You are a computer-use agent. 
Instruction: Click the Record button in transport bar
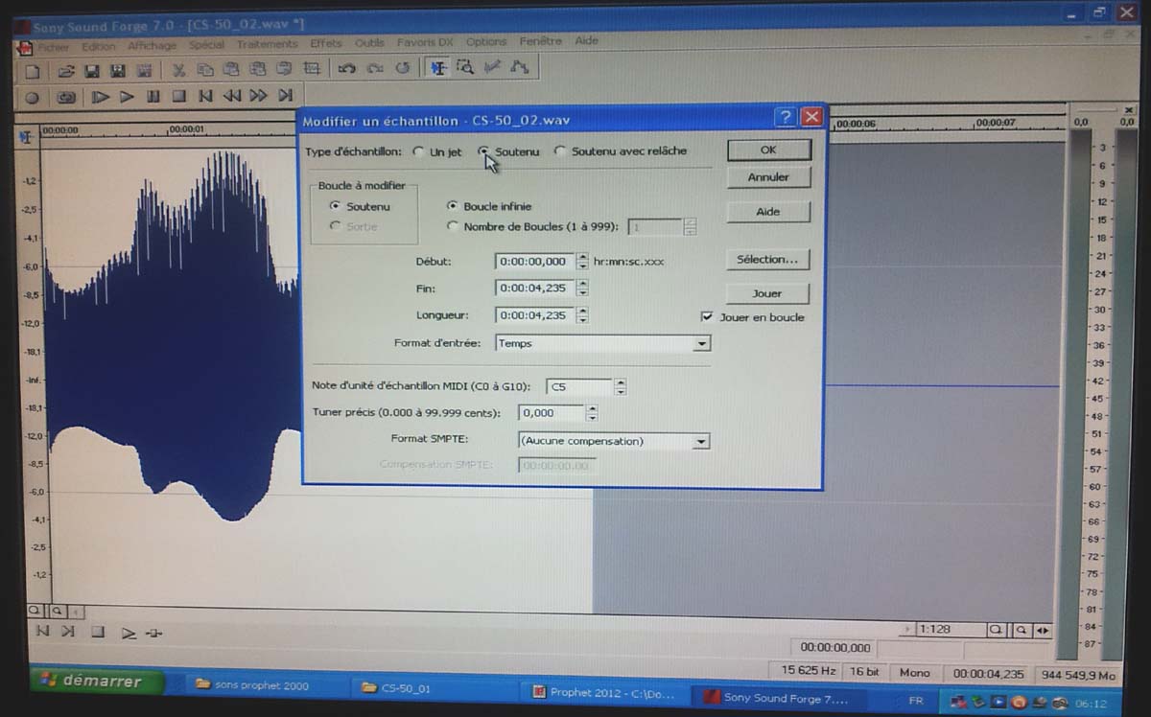pyautogui.click(x=32, y=98)
